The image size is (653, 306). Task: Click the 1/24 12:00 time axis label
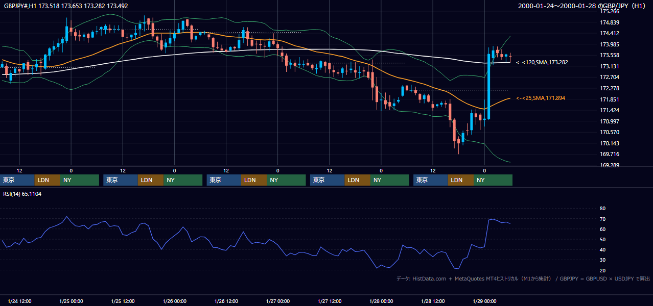click(19, 301)
